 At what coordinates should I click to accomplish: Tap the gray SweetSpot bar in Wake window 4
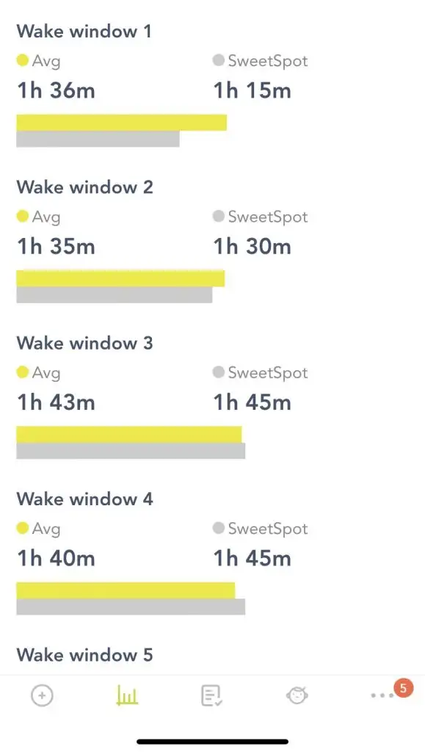[131, 607]
